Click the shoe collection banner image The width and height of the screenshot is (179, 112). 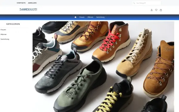(103, 67)
